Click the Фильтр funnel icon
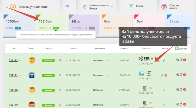The width and height of the screenshot is (196, 108). point(131,6)
